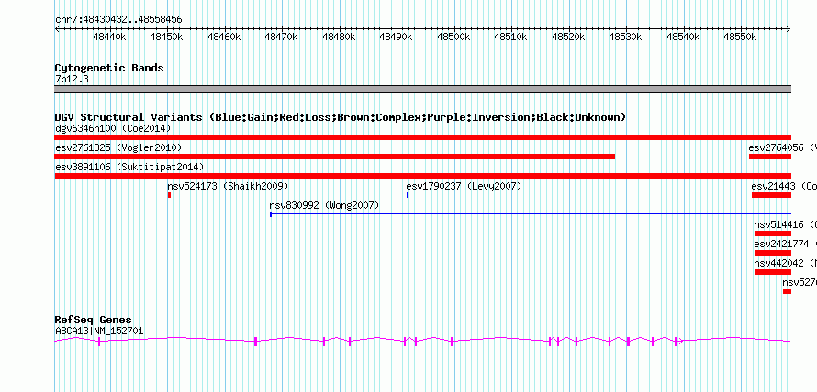Viewport: 817px width, 392px height.
Task: Click the 48470k ruler tick label
Action: 282,38
